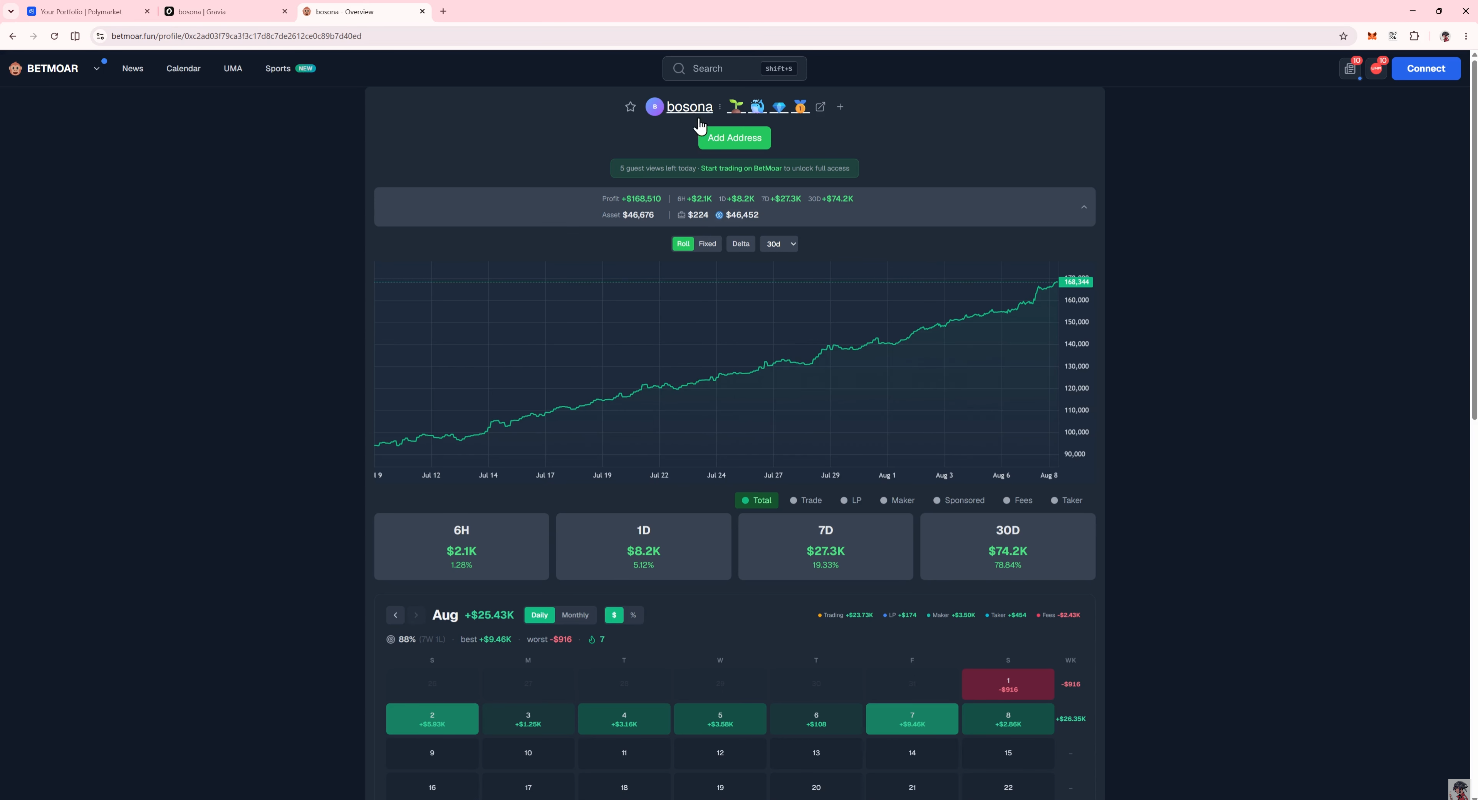Select the Fees series filter
Screen dimensions: 1478x800
pyautogui.click(x=1017, y=500)
